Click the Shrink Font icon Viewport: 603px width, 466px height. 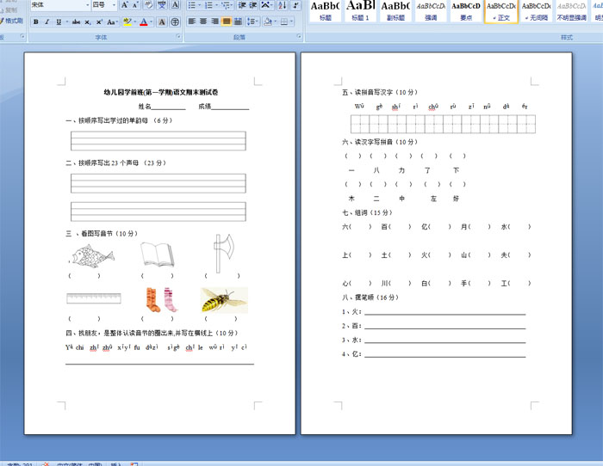[135, 5]
